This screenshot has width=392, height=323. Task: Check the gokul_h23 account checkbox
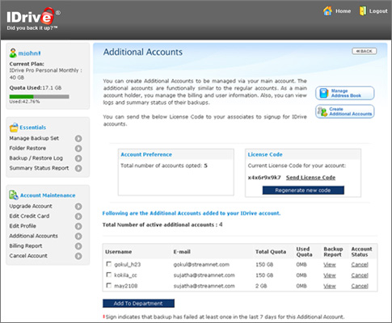109,264
